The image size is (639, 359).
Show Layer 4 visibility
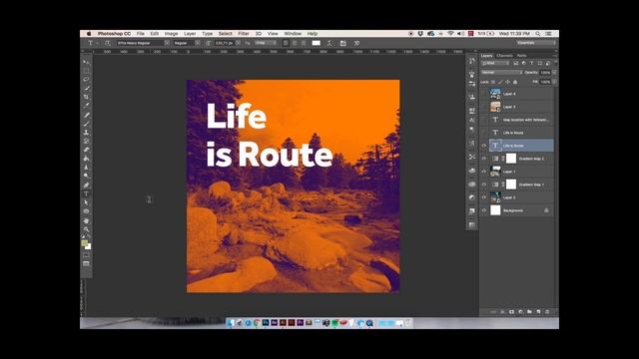click(484, 94)
